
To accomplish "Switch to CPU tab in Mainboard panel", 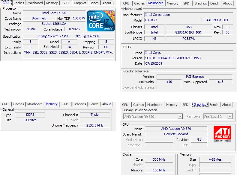I will [x=126, y=3].
